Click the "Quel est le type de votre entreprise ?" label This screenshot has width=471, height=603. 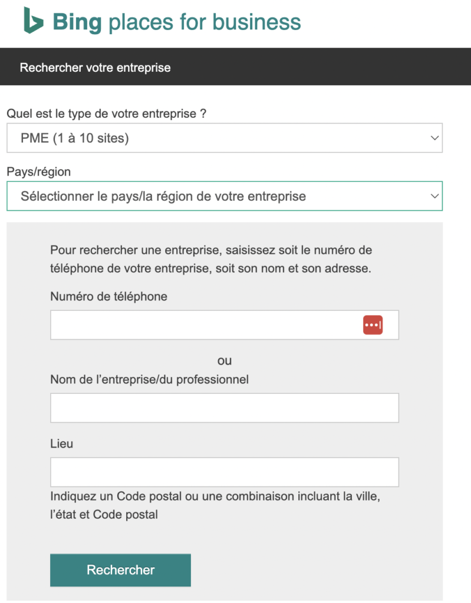(x=106, y=114)
